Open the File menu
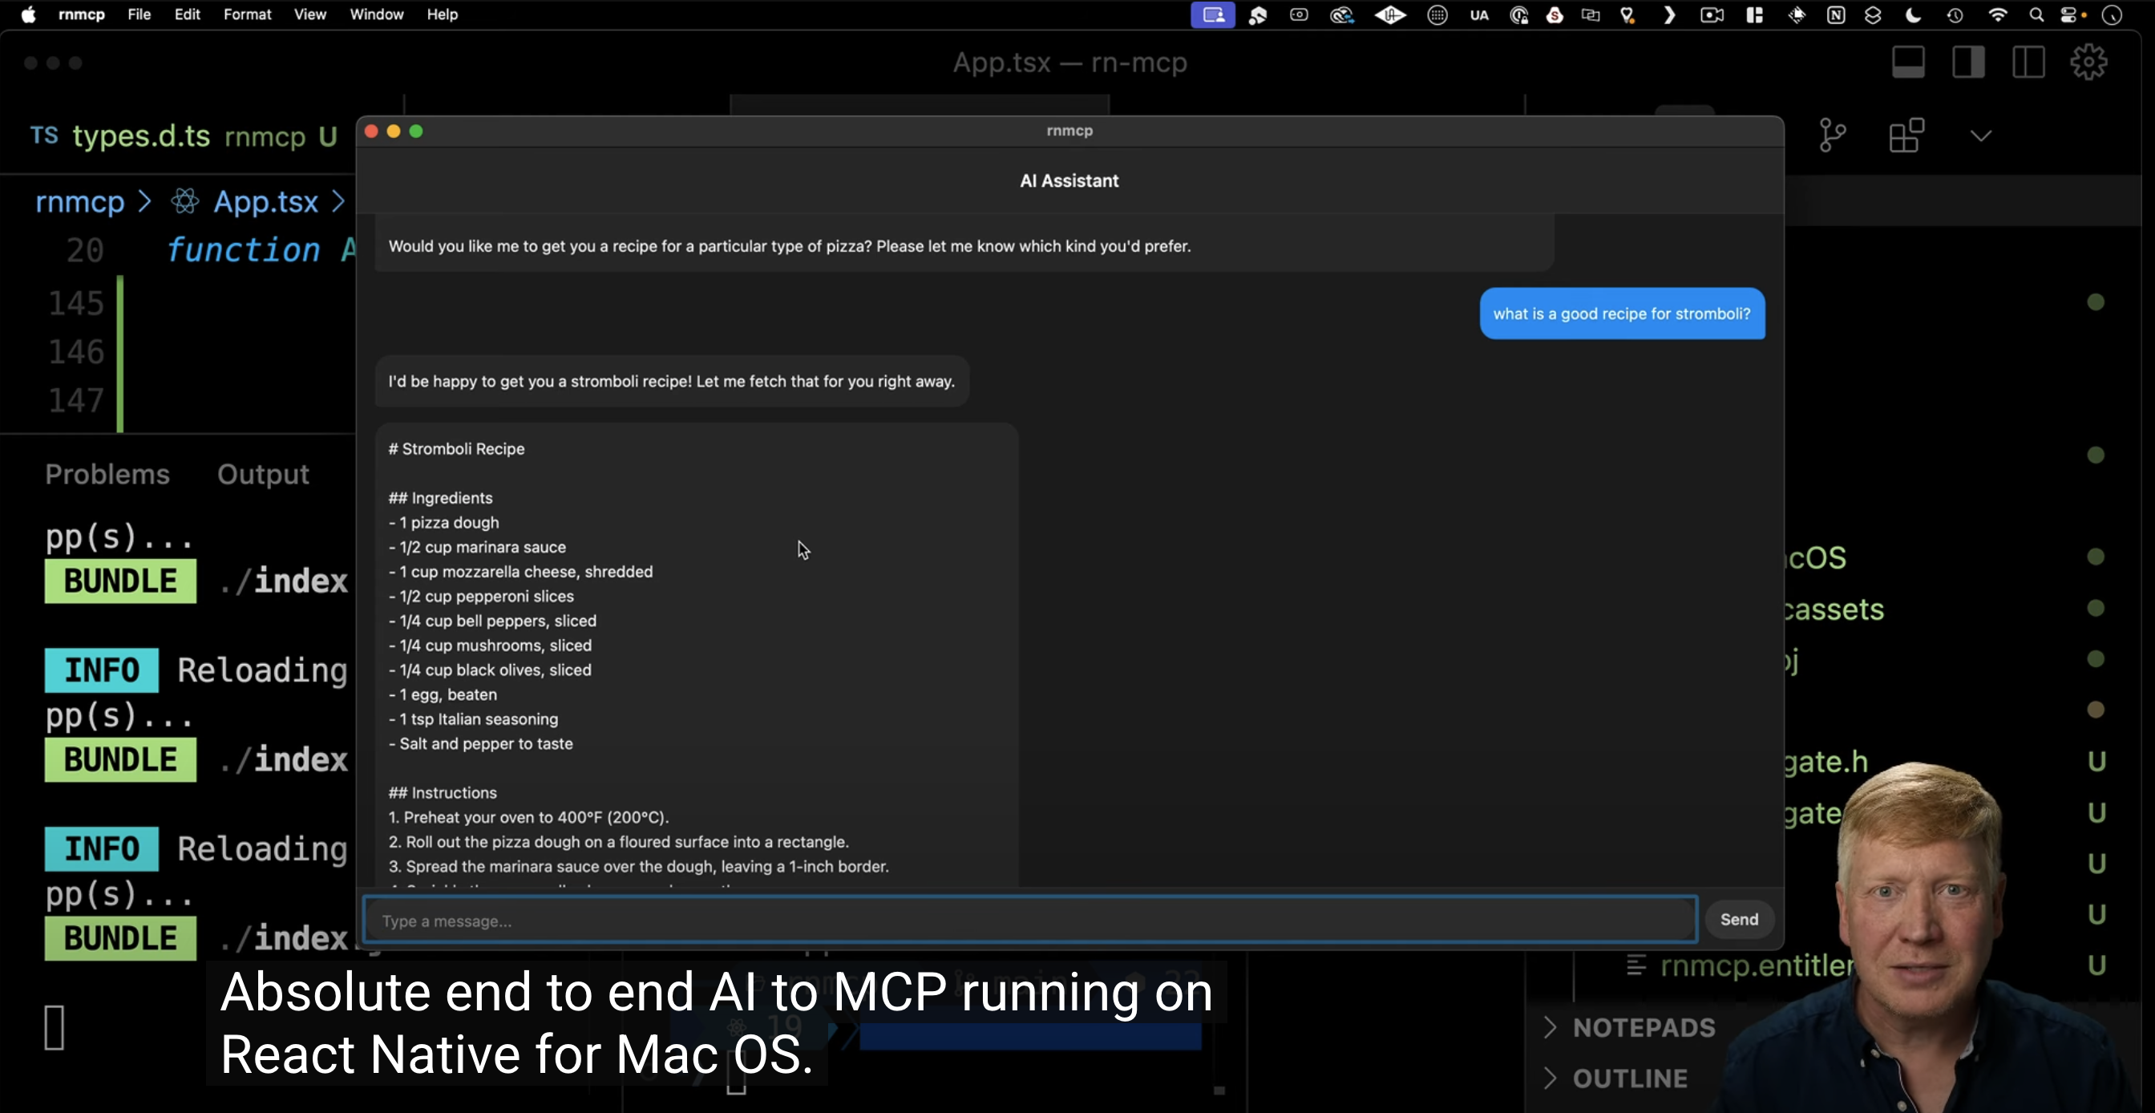This screenshot has width=2155, height=1113. 139,14
